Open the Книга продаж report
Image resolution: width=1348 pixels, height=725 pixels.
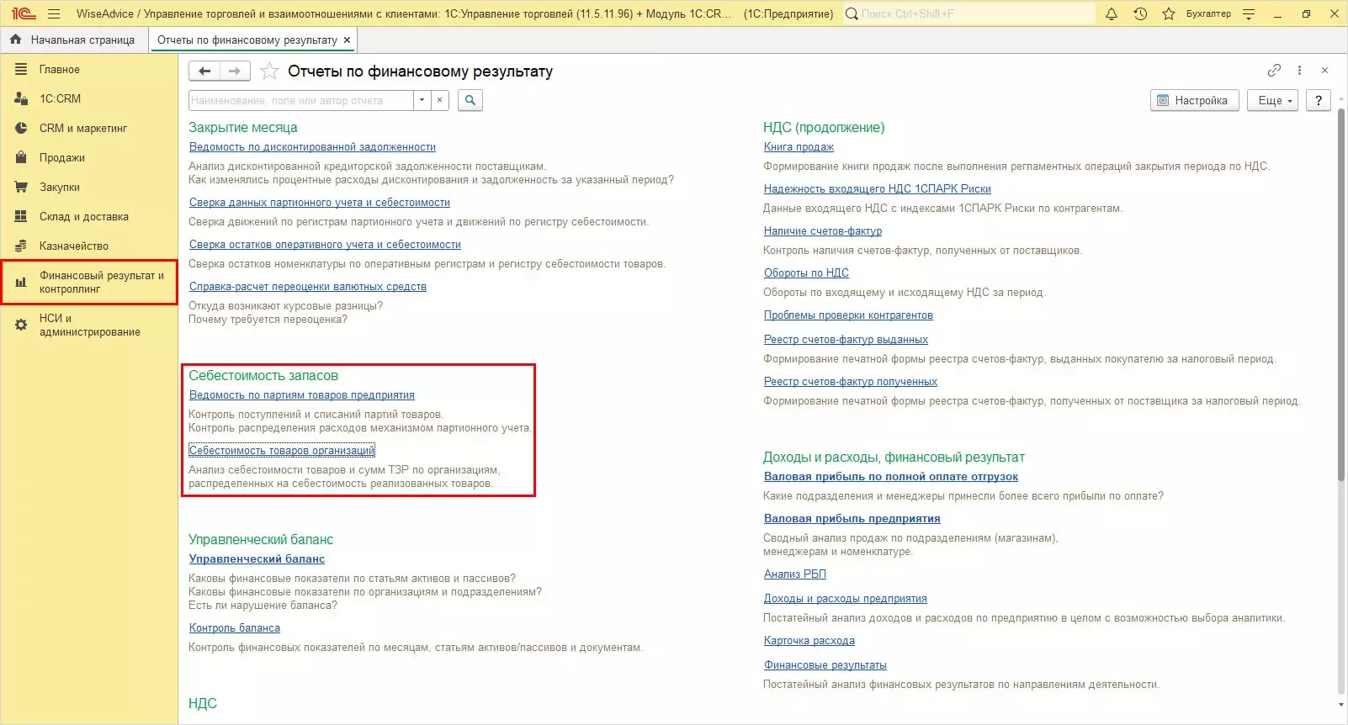[x=799, y=147]
